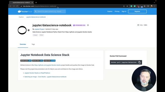Open a new browser tab
Viewport: 165px width, 92px height.
36,3
